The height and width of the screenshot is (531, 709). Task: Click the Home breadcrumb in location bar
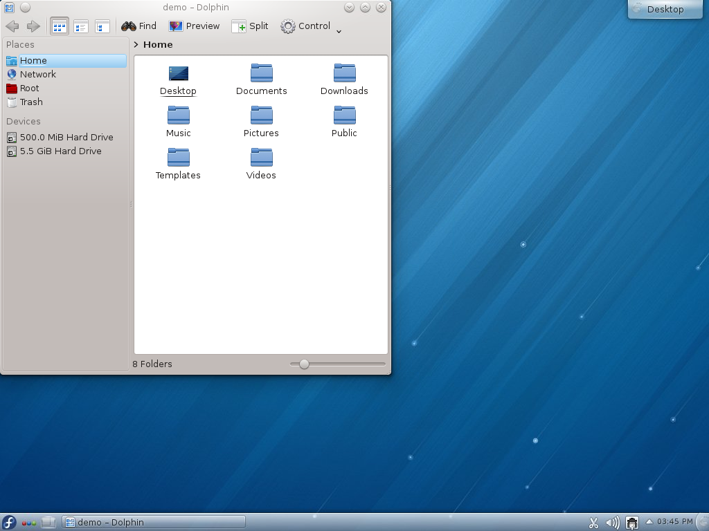point(158,45)
